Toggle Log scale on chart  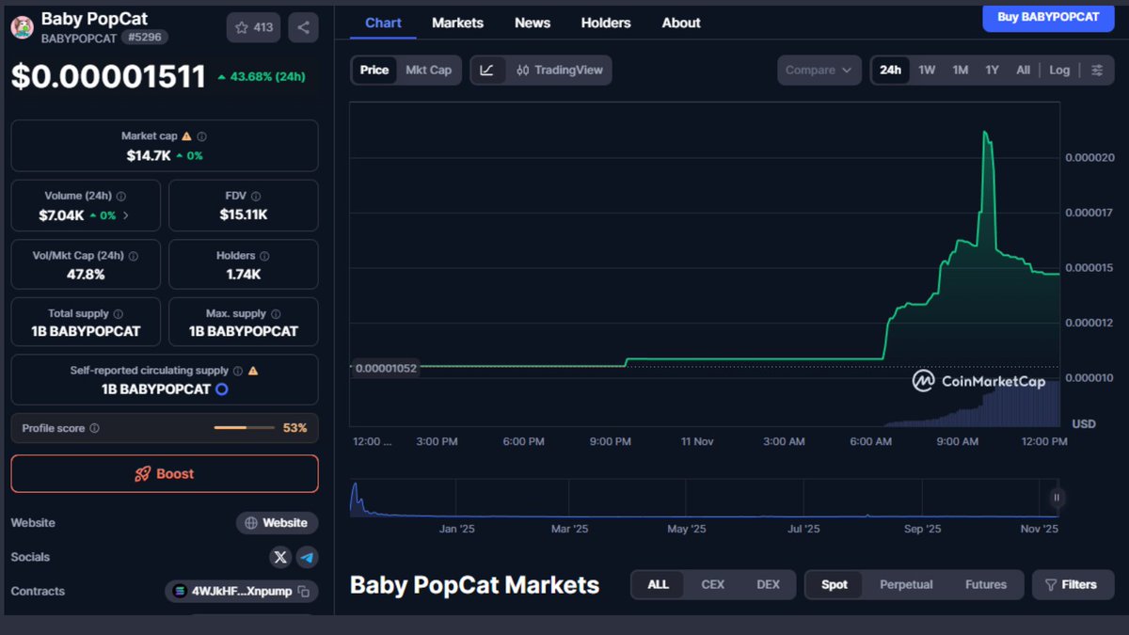pyautogui.click(x=1059, y=71)
